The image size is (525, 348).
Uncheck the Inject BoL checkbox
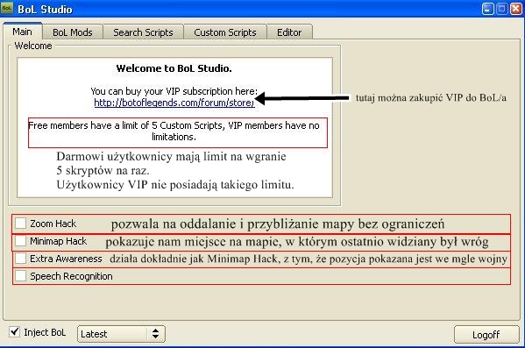14,332
